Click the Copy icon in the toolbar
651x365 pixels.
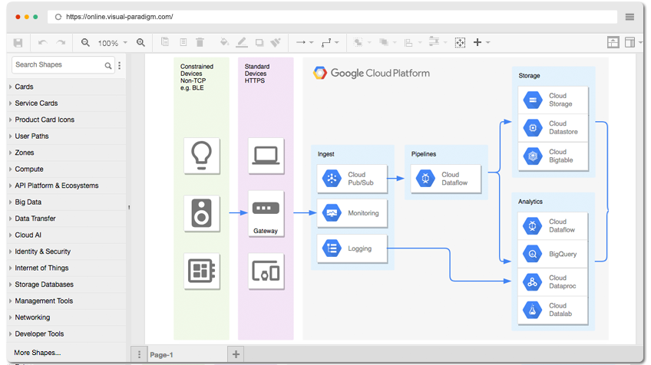(165, 42)
